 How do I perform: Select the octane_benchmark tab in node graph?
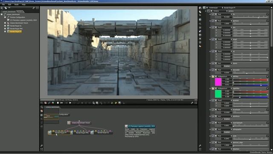coord(52,107)
